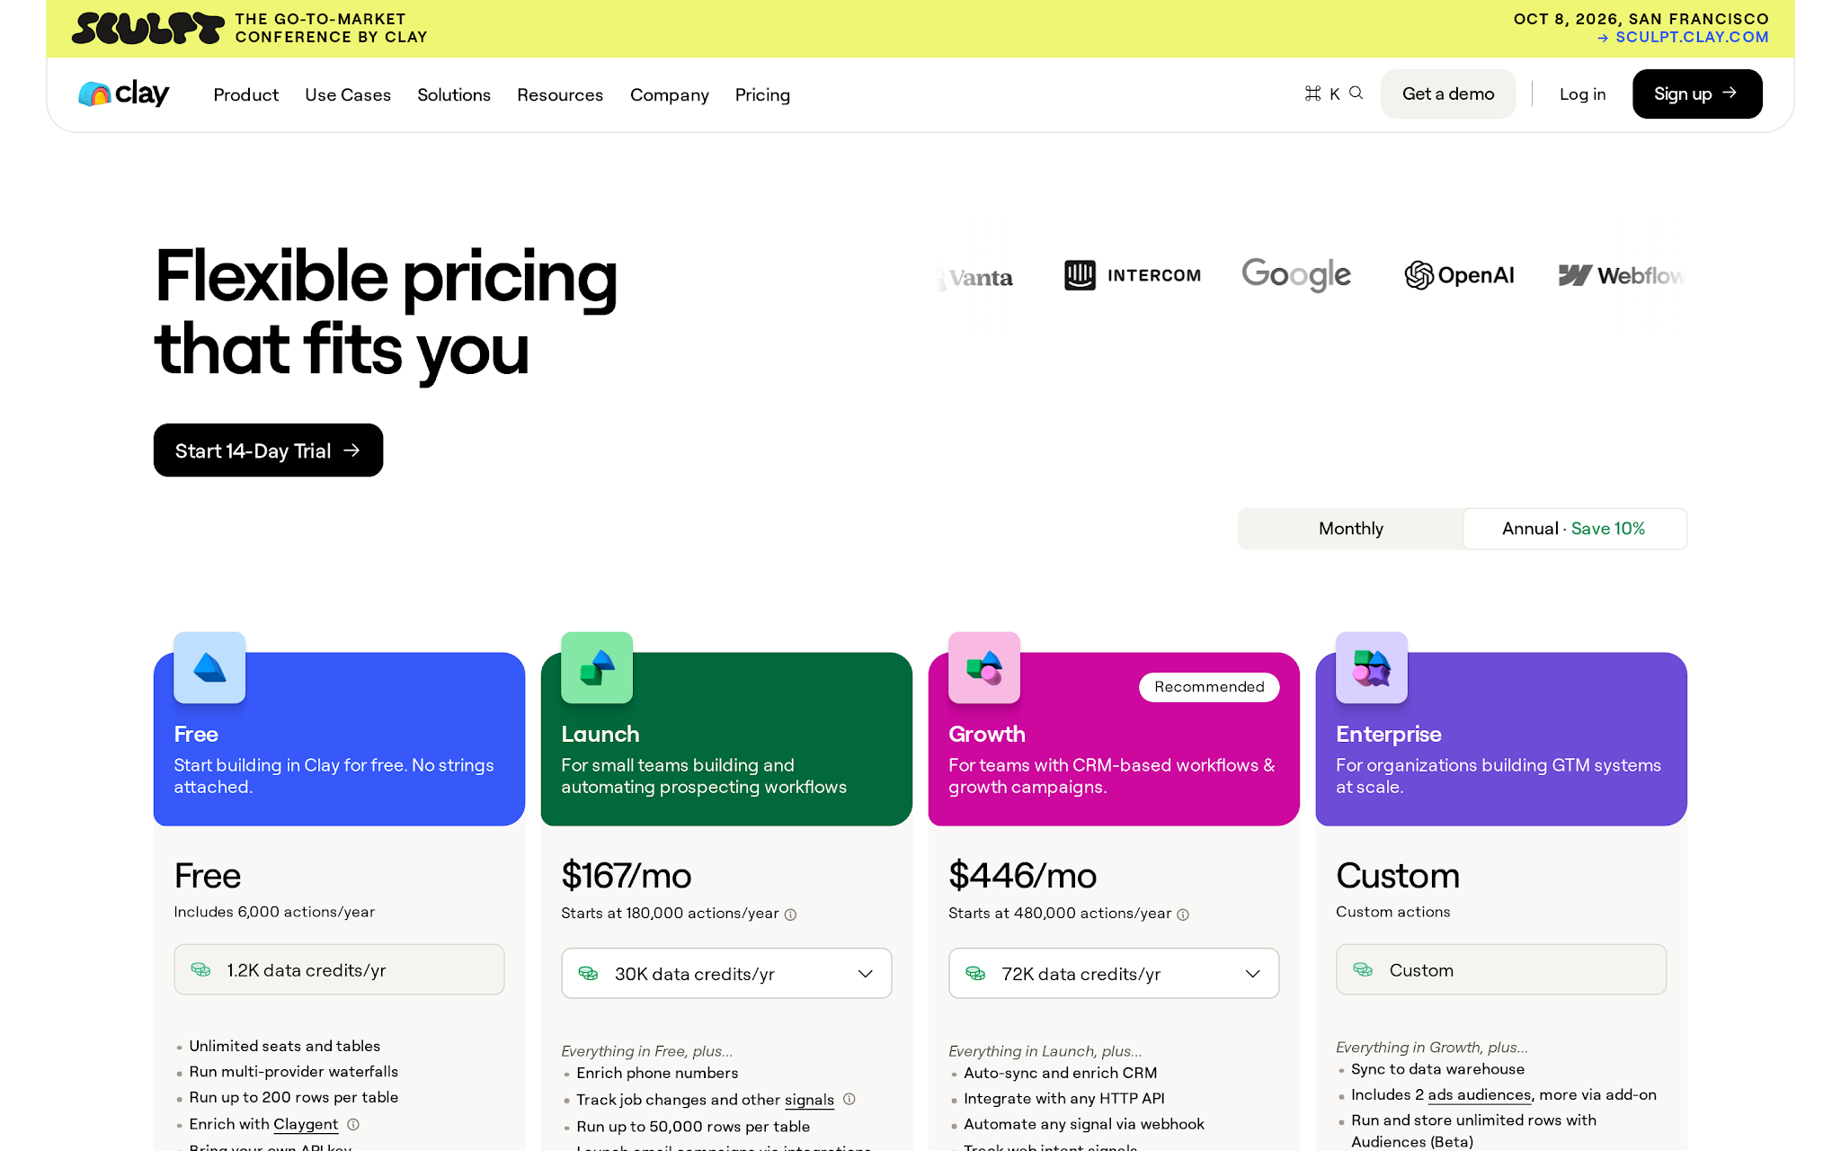Click the Sculpt conference logo
Screen dimensions: 1841x1151
(x=148, y=28)
